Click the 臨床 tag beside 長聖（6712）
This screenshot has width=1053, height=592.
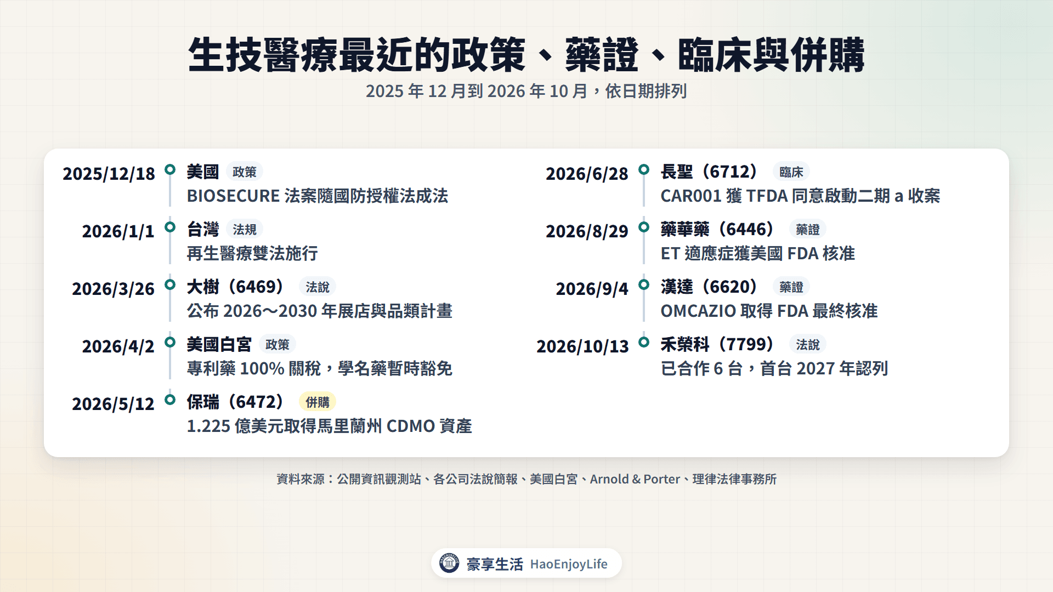(791, 172)
